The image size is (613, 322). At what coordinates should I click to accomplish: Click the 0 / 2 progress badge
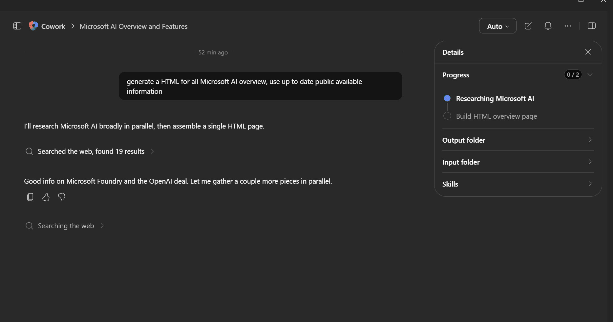[x=573, y=75]
